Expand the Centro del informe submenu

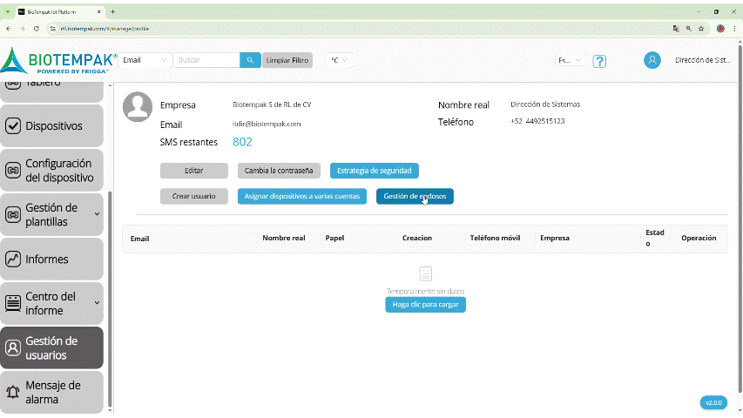pyautogui.click(x=97, y=303)
